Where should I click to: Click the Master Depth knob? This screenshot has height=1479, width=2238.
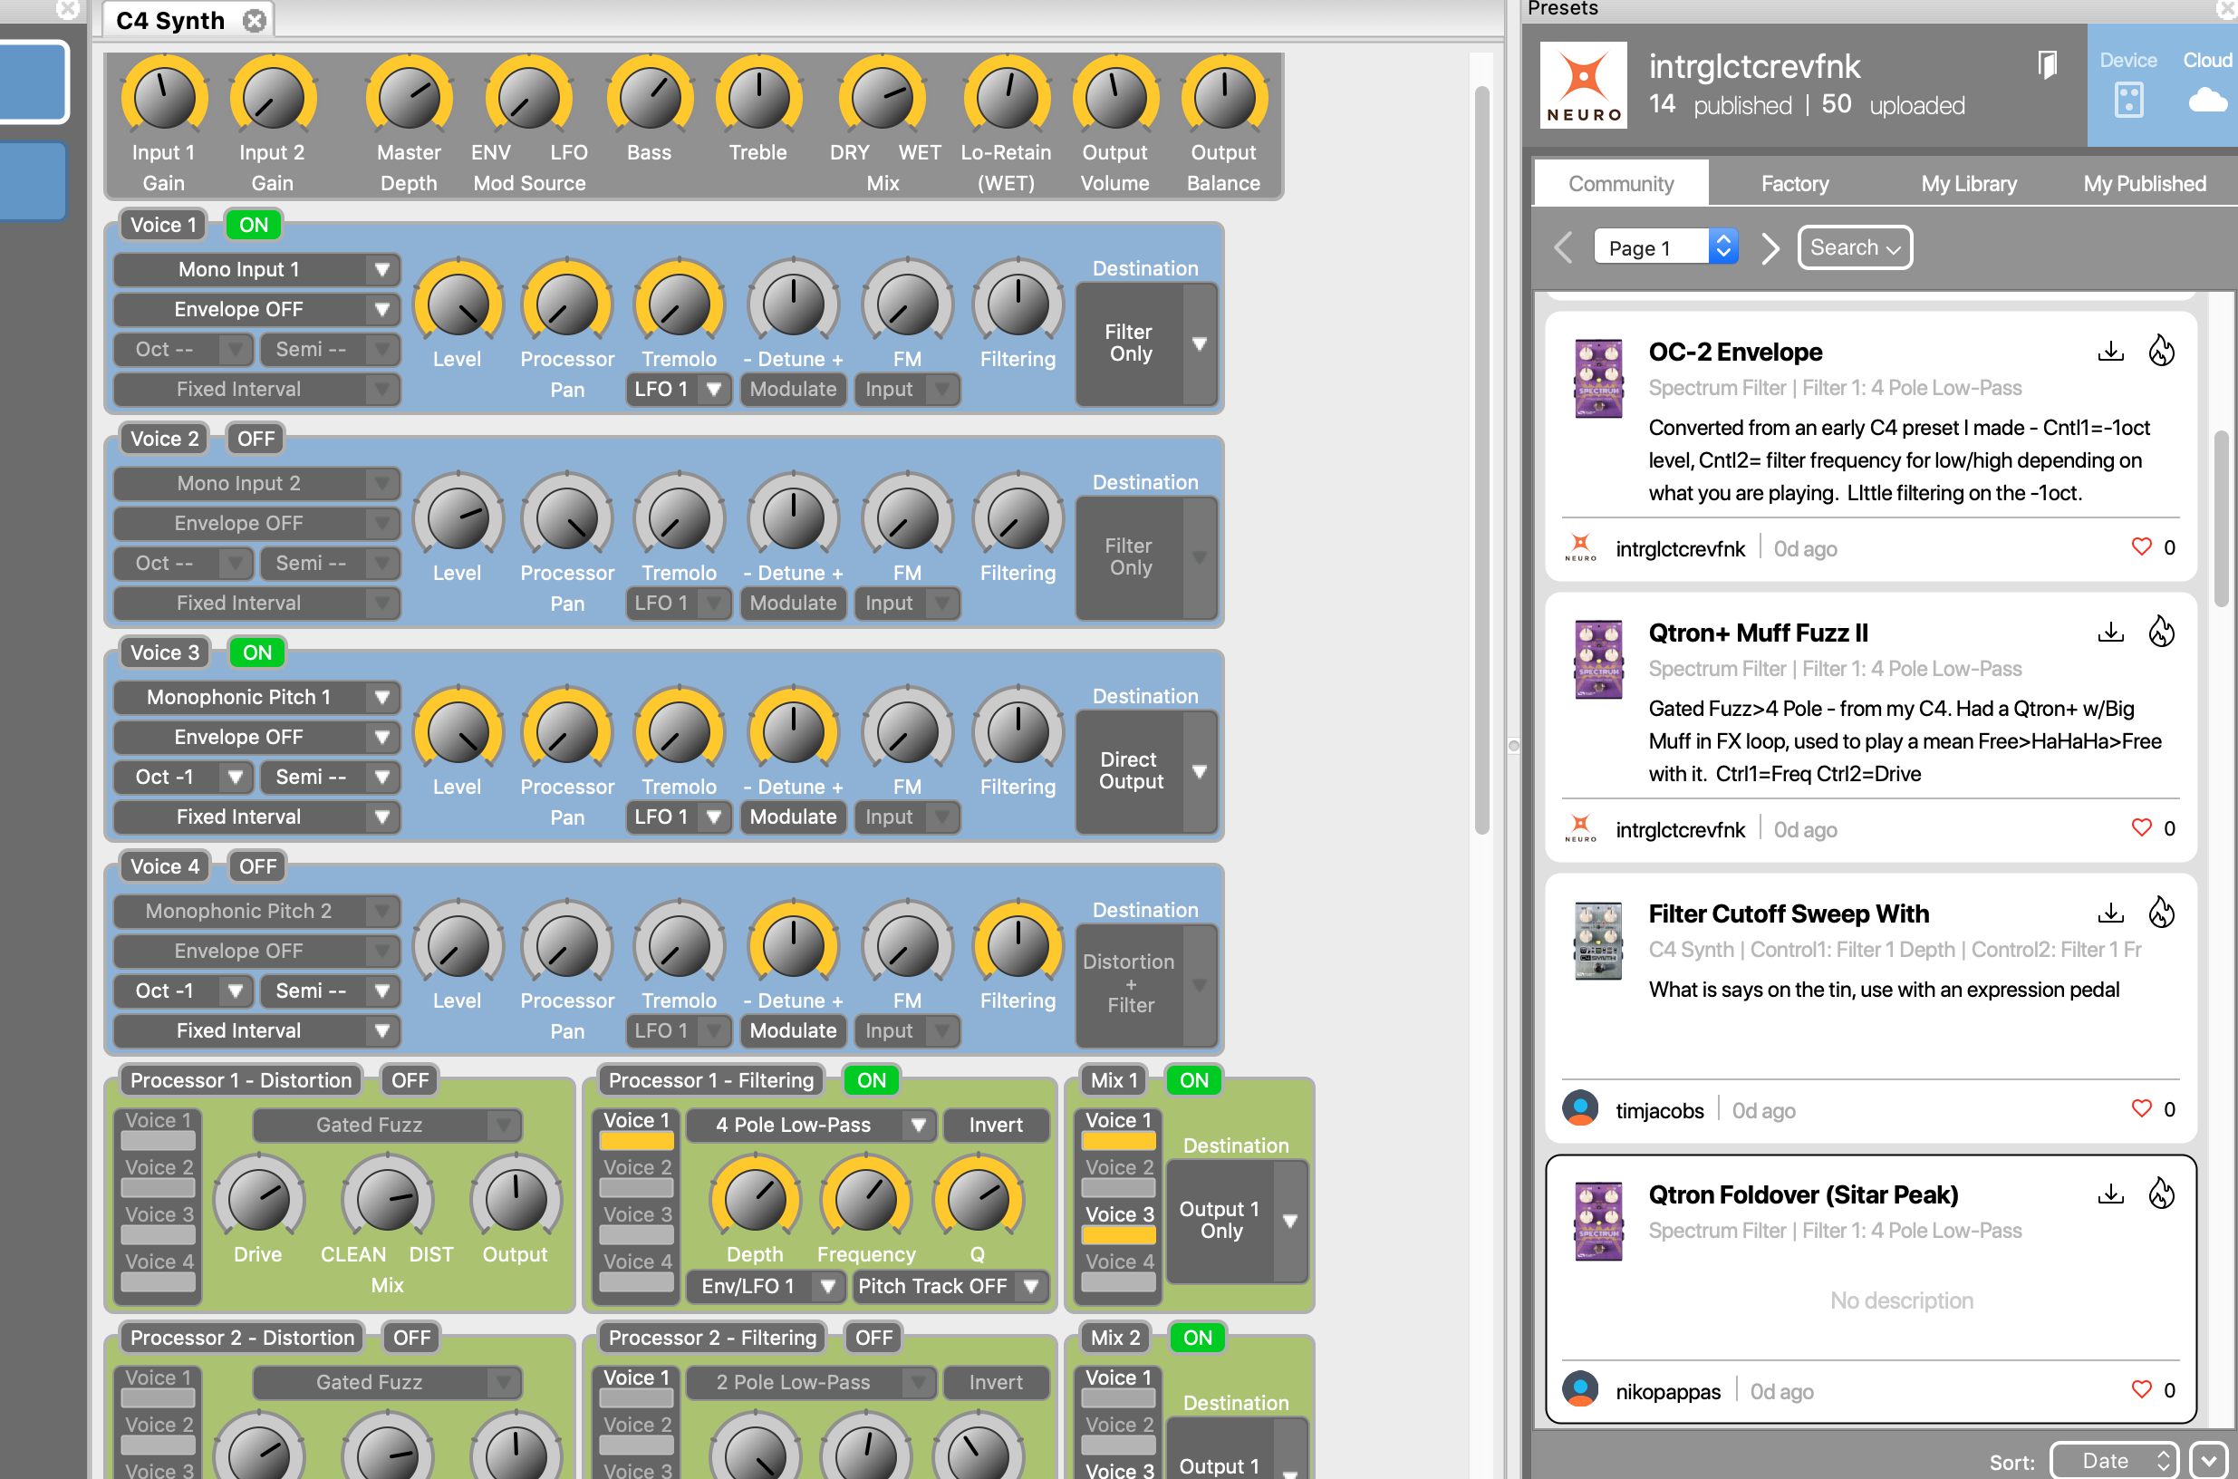click(x=409, y=98)
